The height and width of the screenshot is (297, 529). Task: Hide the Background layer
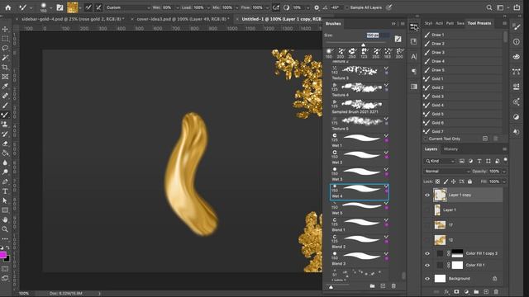(427, 279)
